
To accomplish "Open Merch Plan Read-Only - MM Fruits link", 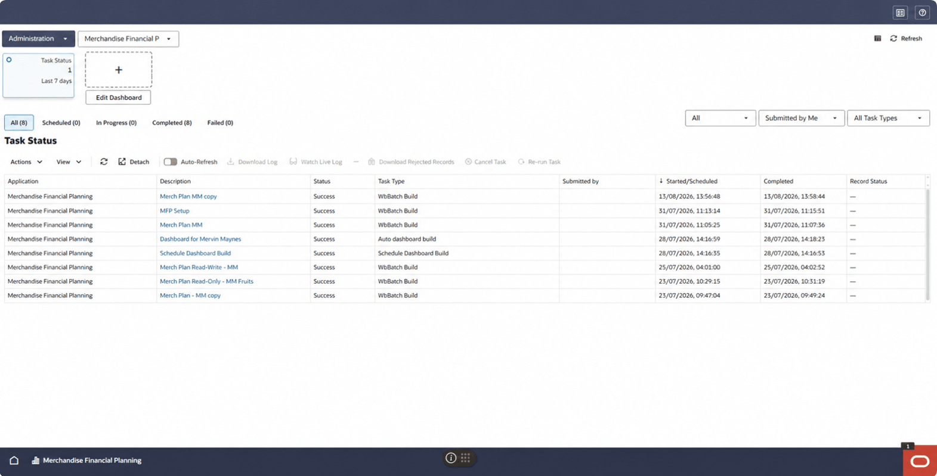I will [206, 281].
